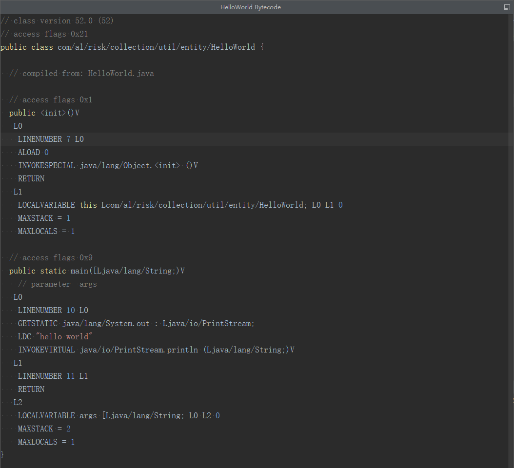
Task: Click the '// access flags 0x21' comment
Action: [x=44, y=34]
